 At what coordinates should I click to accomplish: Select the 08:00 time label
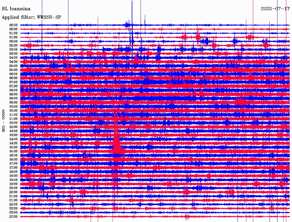click(13, 90)
